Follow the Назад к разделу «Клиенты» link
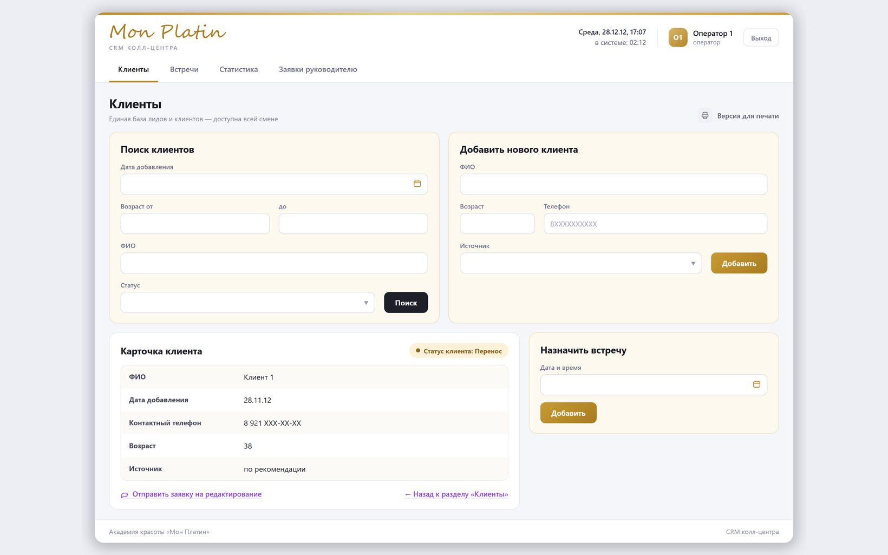 point(456,494)
